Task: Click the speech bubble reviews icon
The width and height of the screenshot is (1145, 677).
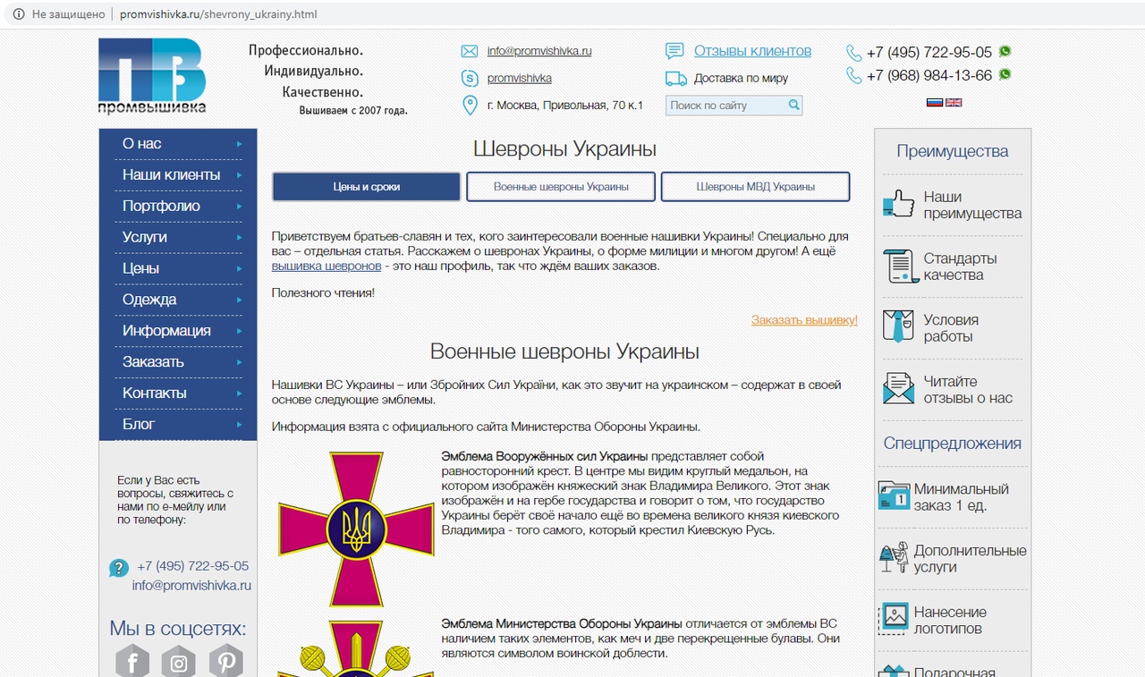Action: pos(675,51)
